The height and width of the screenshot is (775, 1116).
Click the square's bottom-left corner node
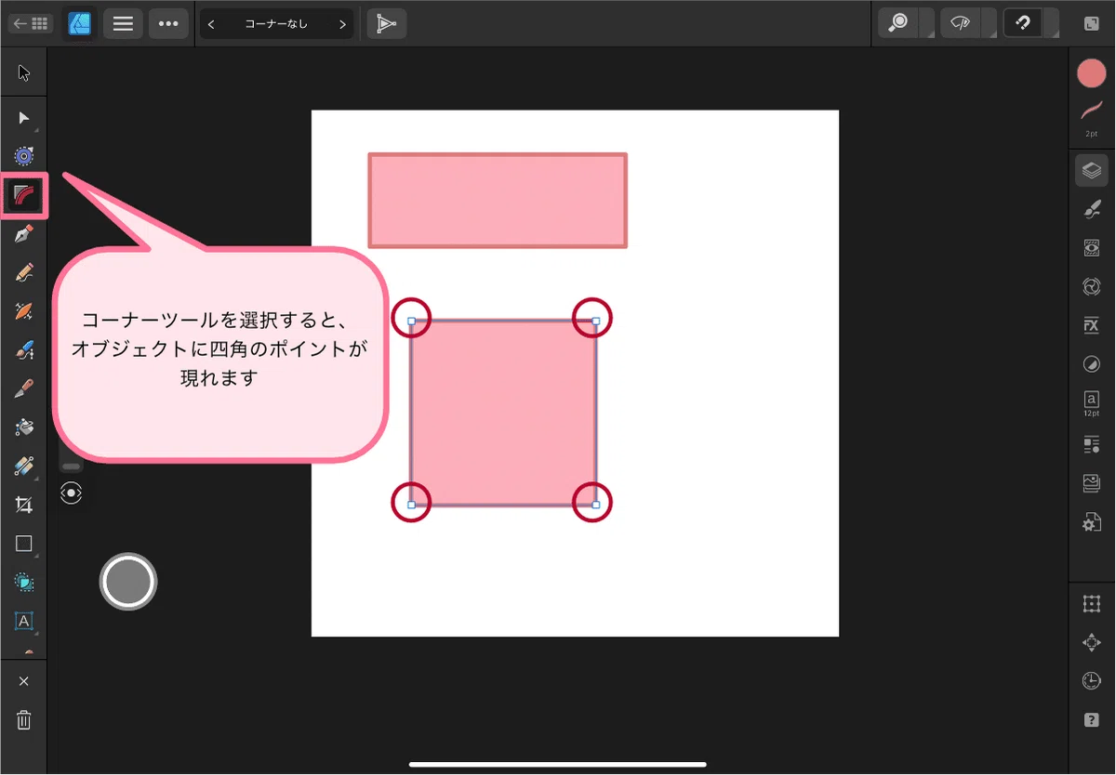[412, 505]
